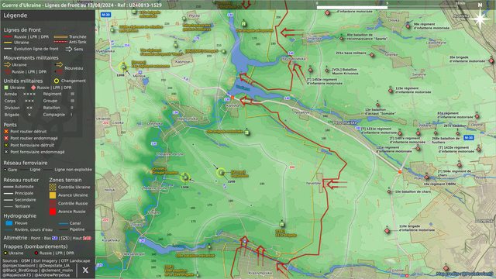Click the compass rose north indicator
The width and height of the screenshot is (496, 279).
(480, 18)
